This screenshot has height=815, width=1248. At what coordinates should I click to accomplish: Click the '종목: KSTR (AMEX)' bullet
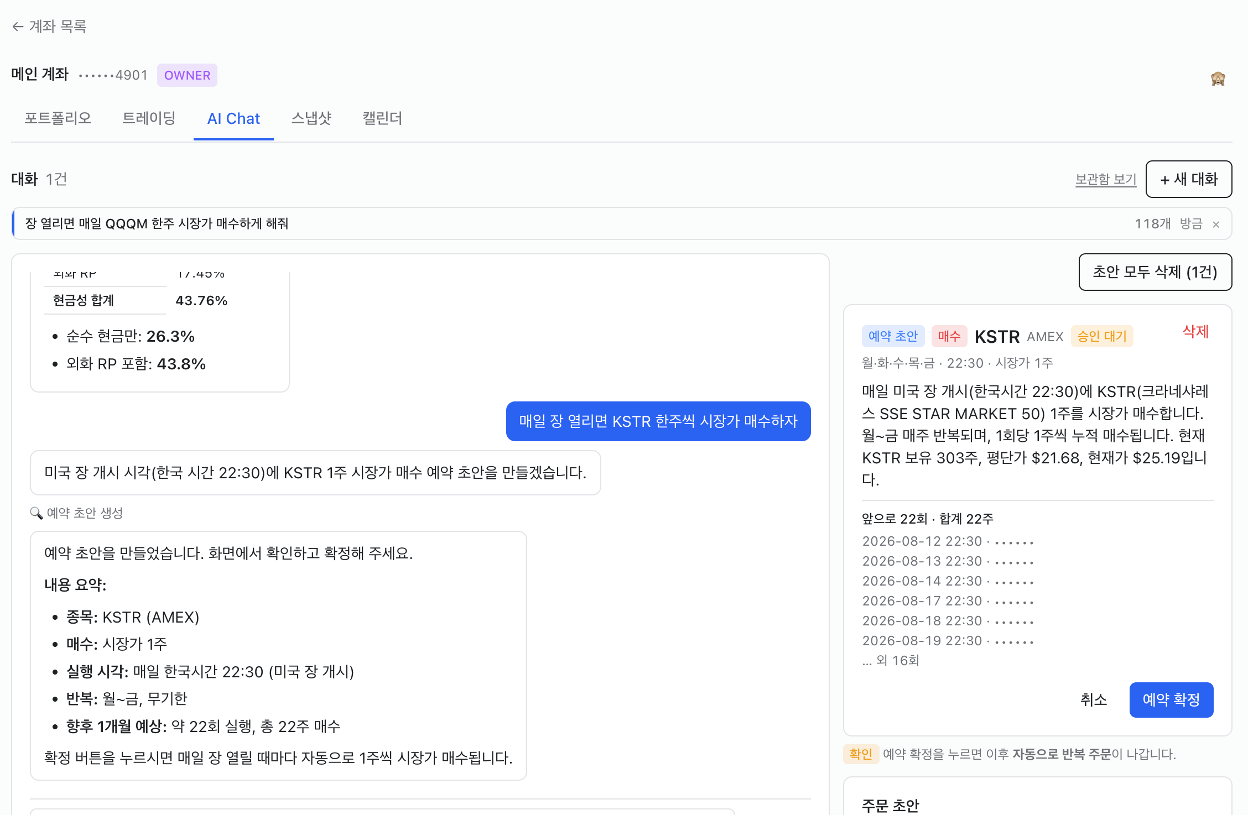[x=133, y=617]
